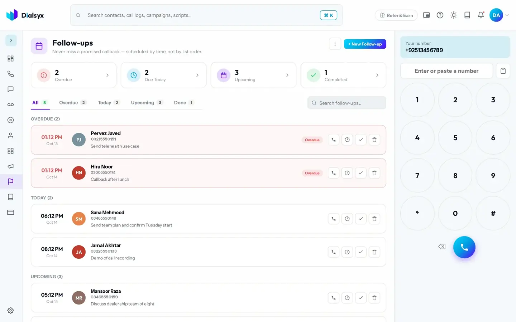Mark Hira Noor follow-up complete

click(360, 173)
